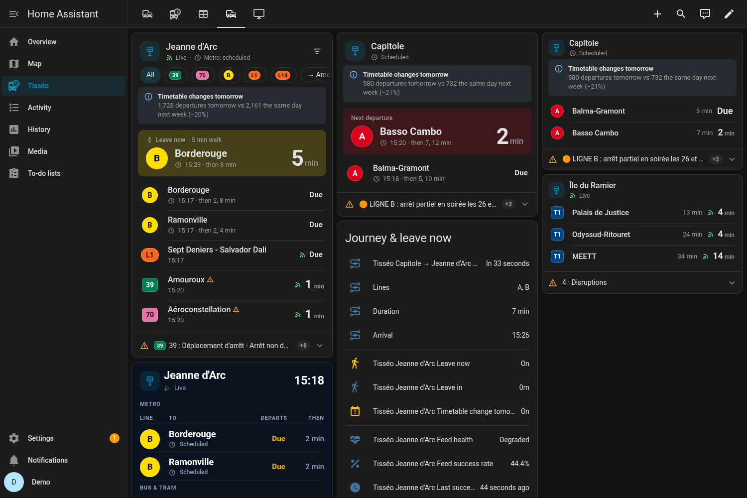Click the 70 badge beside Aéroconstellation
This screenshot has width=747, height=498.
(150, 315)
